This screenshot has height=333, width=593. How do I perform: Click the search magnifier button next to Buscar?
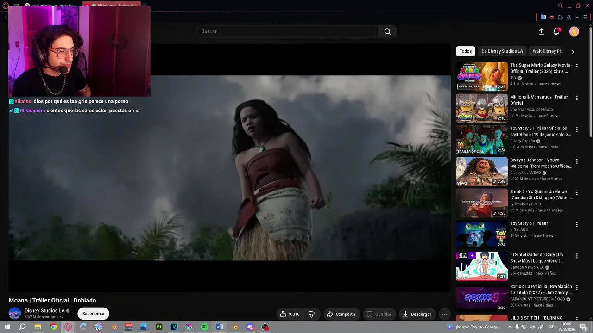[x=387, y=31]
